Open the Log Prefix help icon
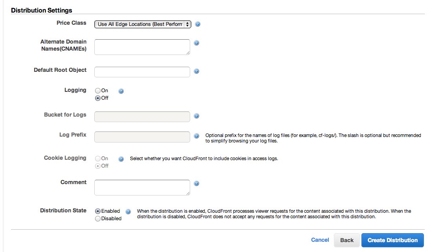Screen dimensions: 429x252 pos(196,136)
